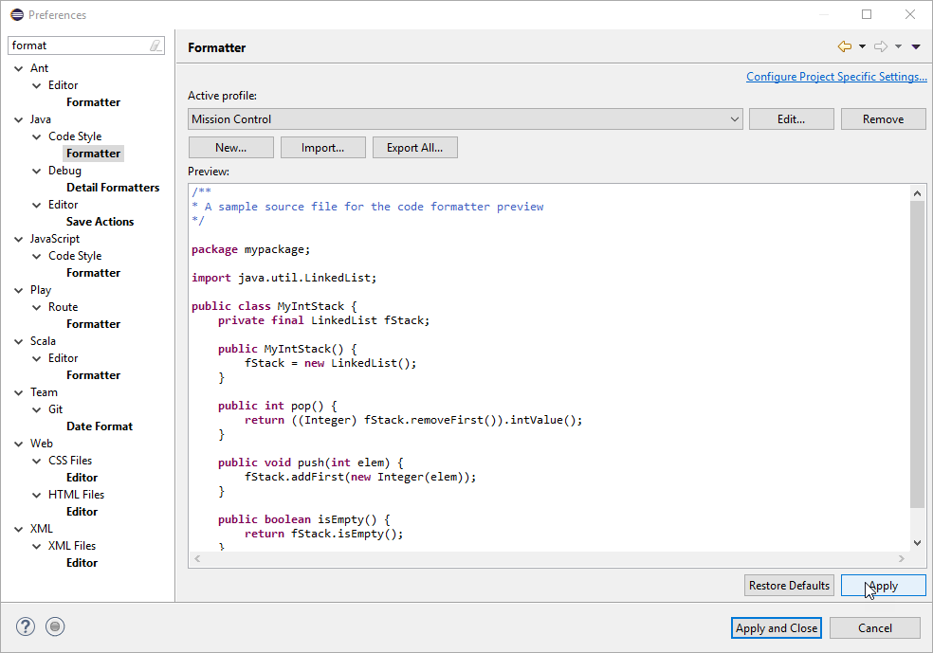The image size is (933, 653).
Task: Collapse the Editor node chevron under Ant
Action: [36, 85]
